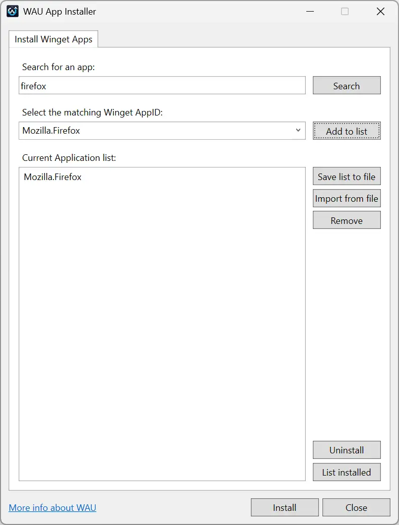Focus the app search field containing firefox
Screen dimensions: 399x525
coord(162,85)
